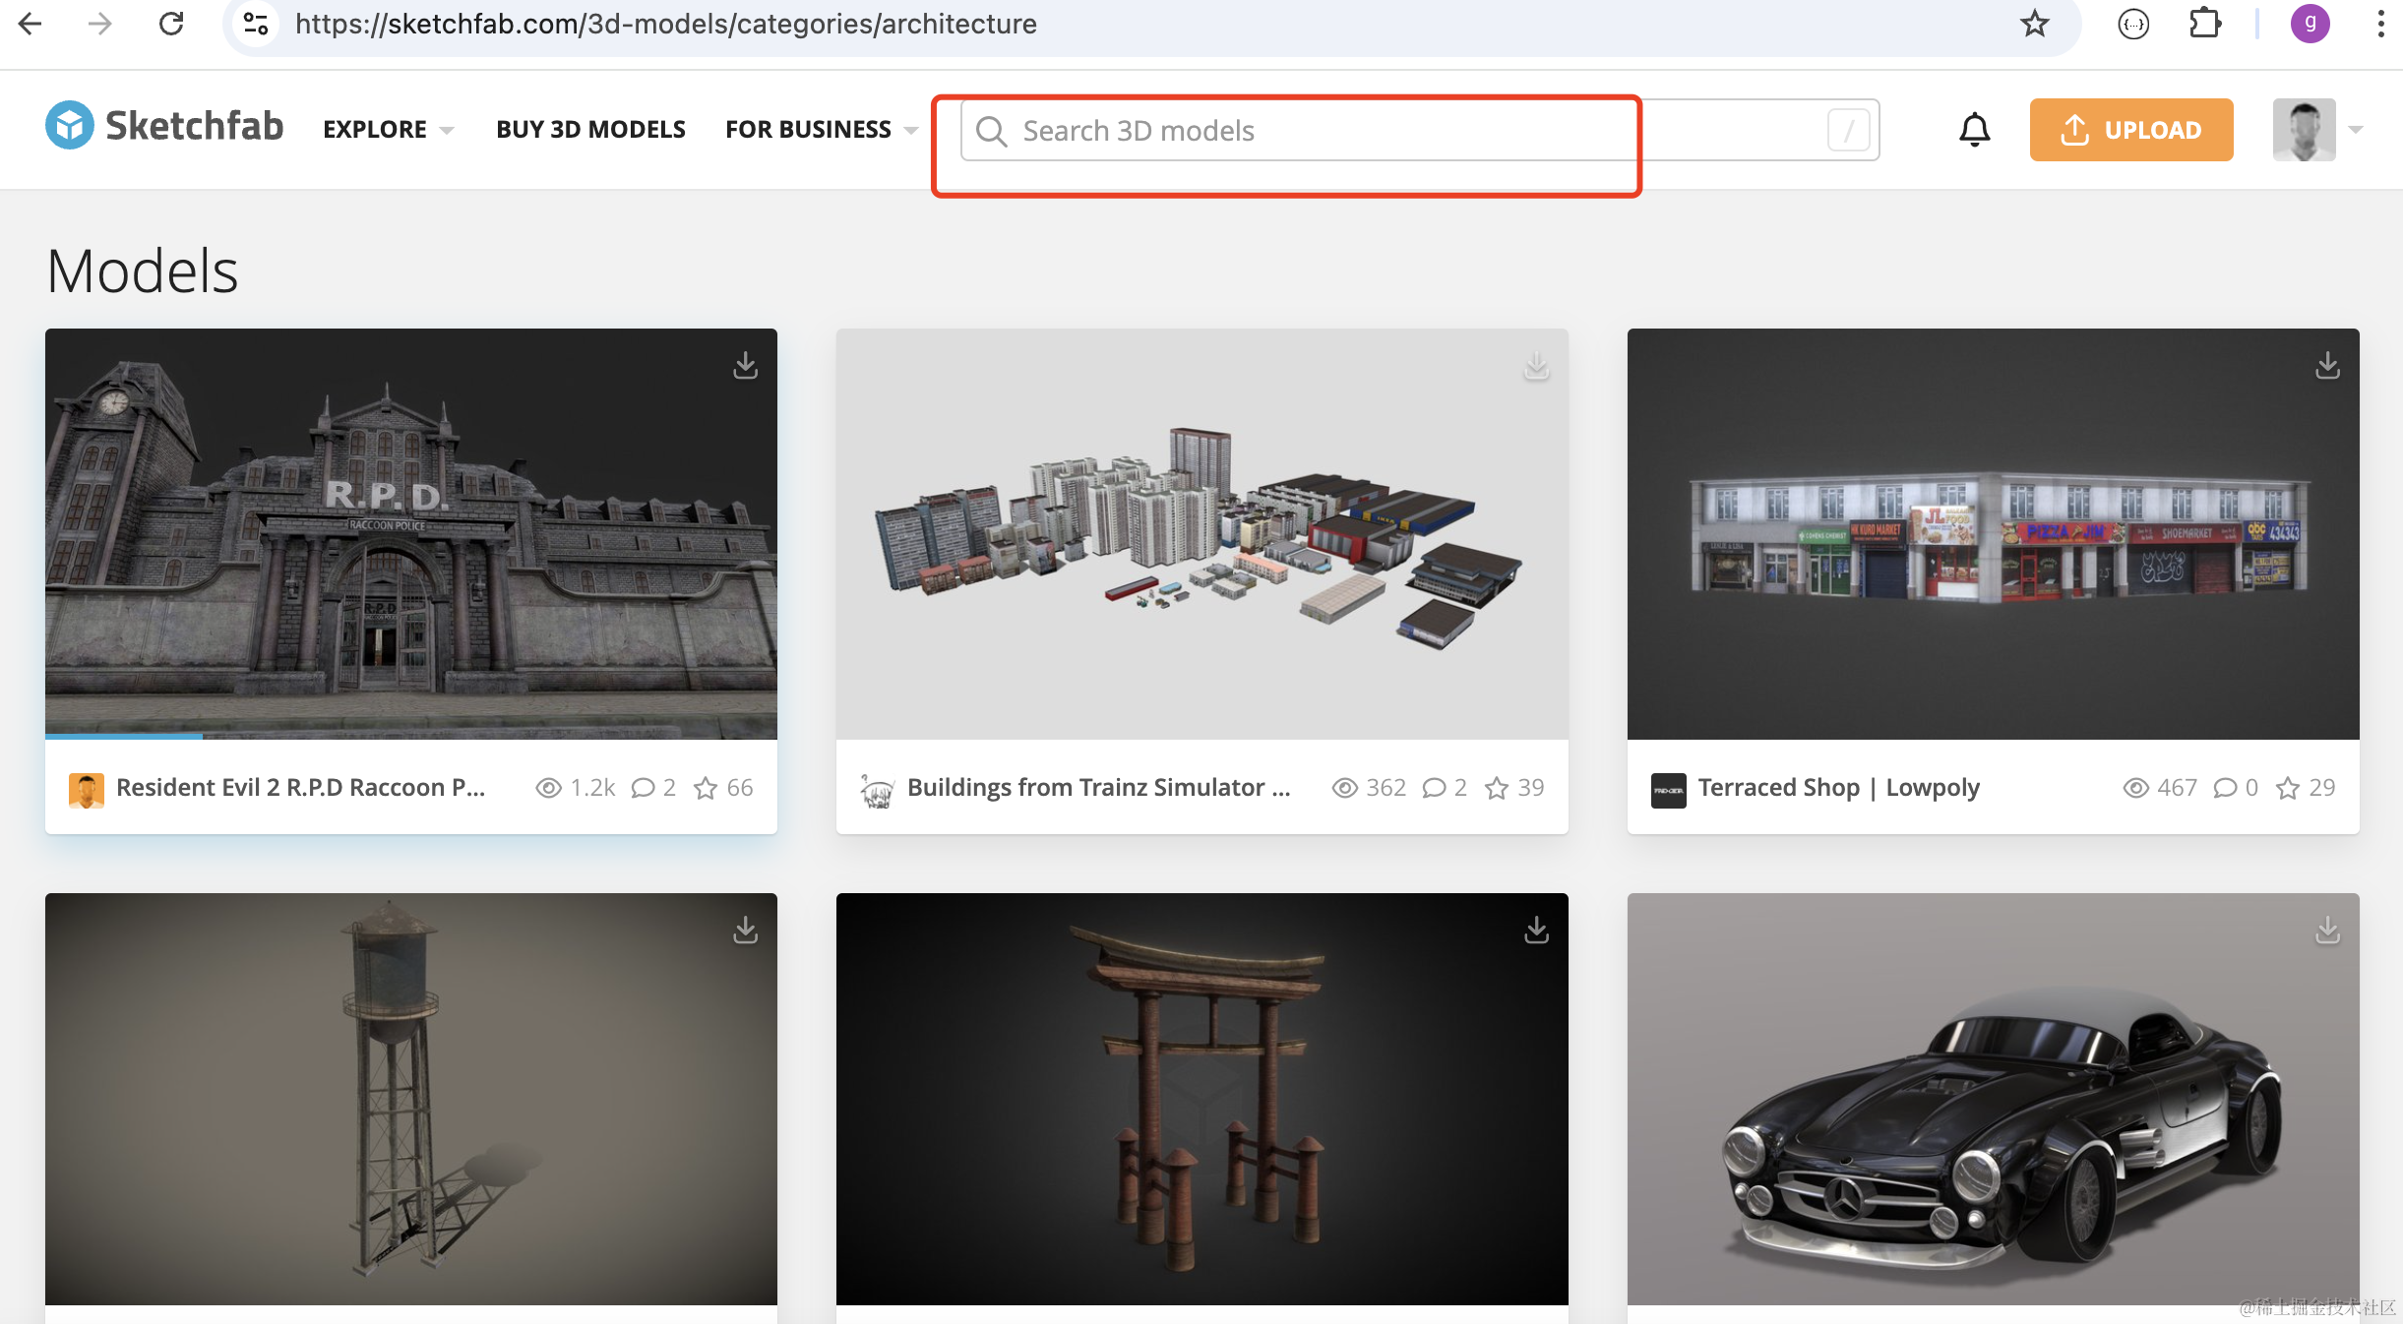
Task: Open the notifications bell
Action: [1974, 130]
